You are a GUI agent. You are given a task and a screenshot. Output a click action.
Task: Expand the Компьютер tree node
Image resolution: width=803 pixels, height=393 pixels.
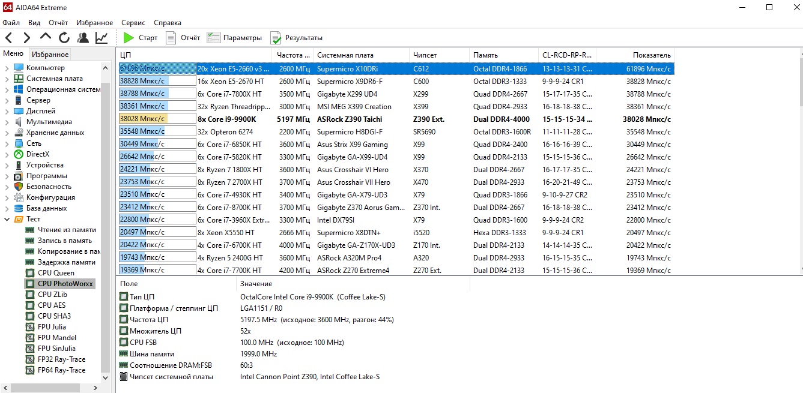point(7,68)
